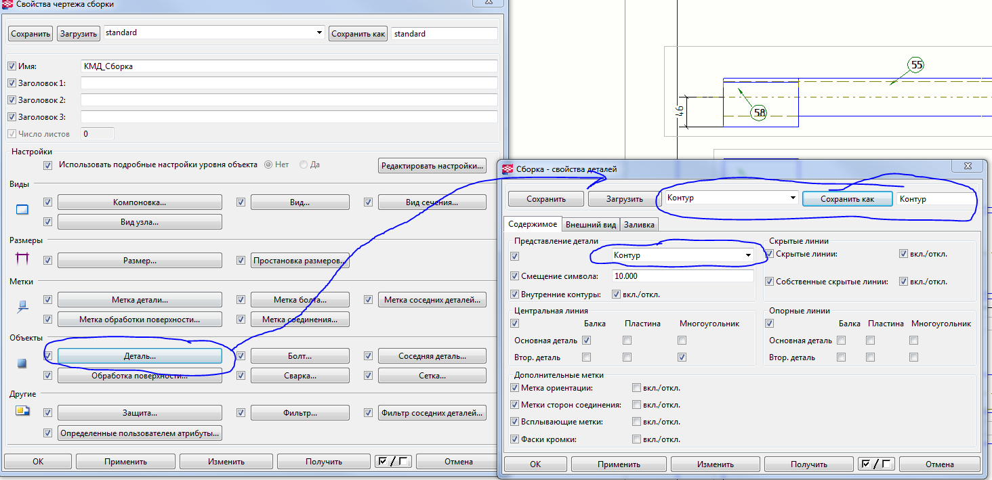Screen dimensions: 992x480
Task: Click Редактировать настройки... button
Action: pos(432,165)
